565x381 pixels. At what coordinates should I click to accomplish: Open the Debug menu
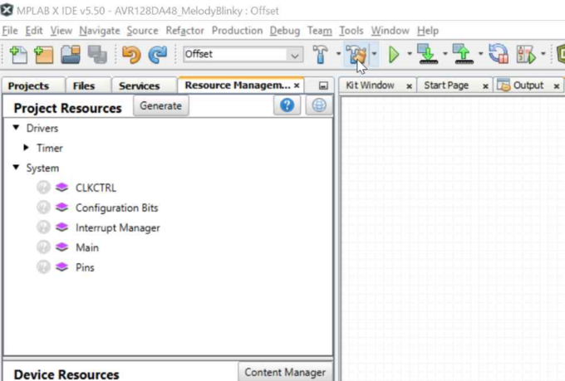285,31
